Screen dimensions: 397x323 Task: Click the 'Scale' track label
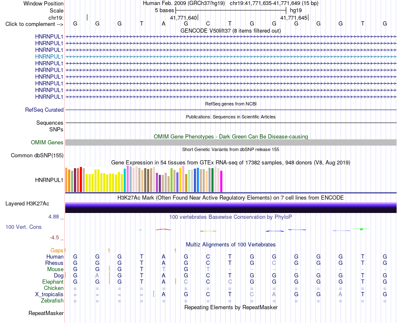[x=56, y=10]
